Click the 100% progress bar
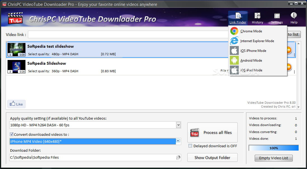 [x=274, y=148]
